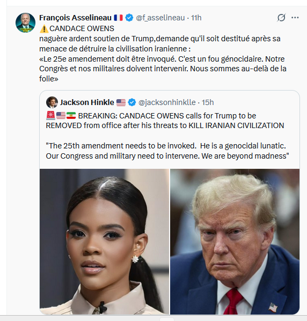This screenshot has height=321, width=307.
Task: Open the Grok explain icon on the post
Action: (281, 18)
